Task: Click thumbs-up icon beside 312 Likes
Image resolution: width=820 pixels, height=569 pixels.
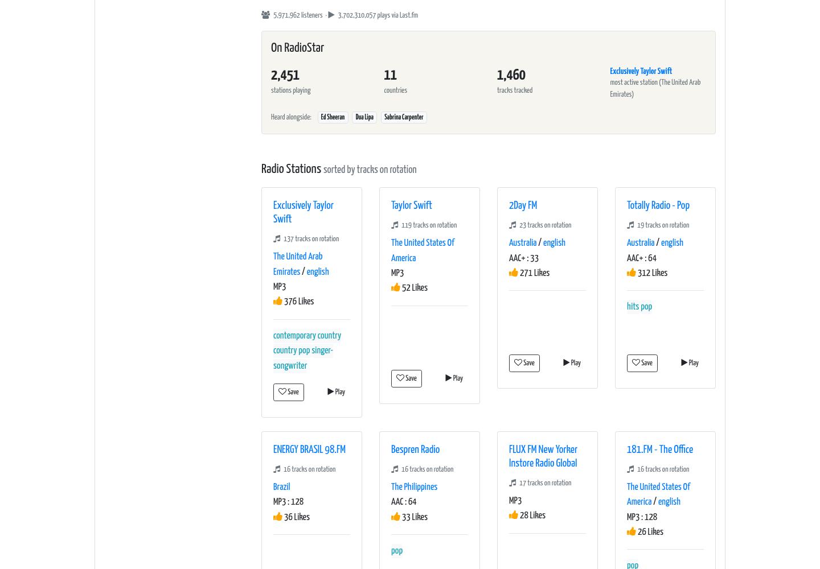Action: [632, 273]
